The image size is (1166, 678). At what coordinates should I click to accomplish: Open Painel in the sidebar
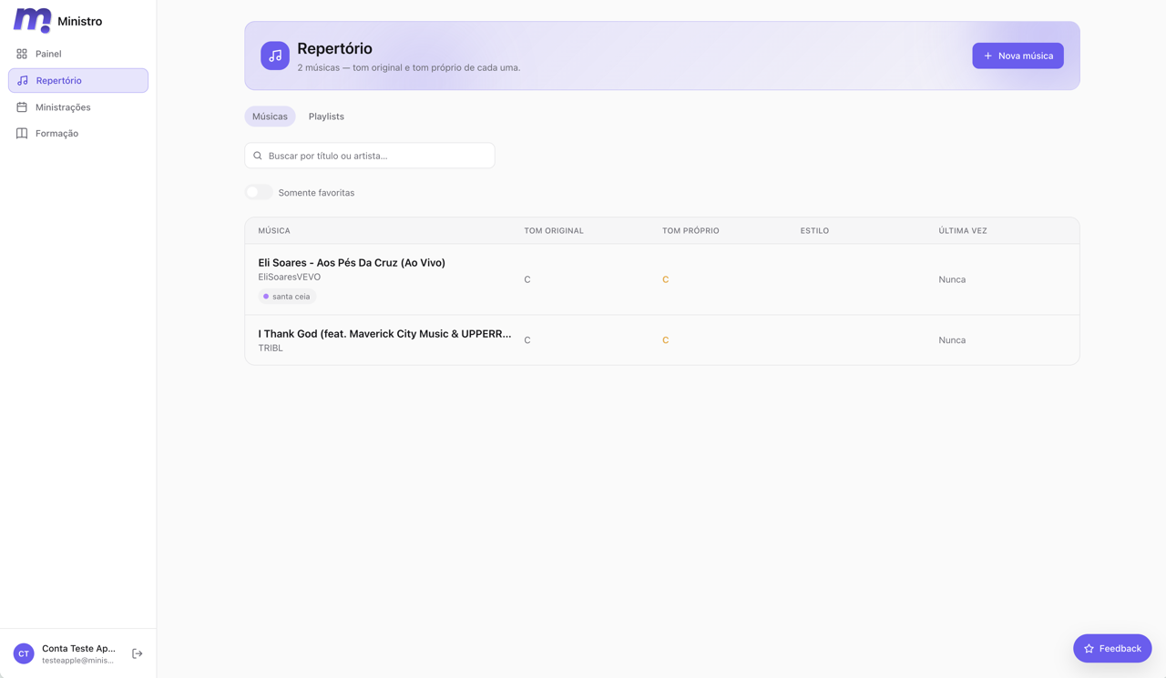tap(78, 54)
